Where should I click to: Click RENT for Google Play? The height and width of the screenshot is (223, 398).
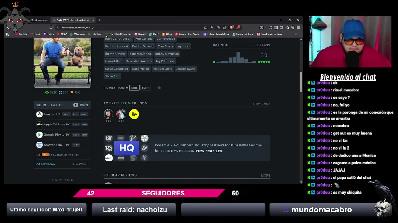(76, 135)
